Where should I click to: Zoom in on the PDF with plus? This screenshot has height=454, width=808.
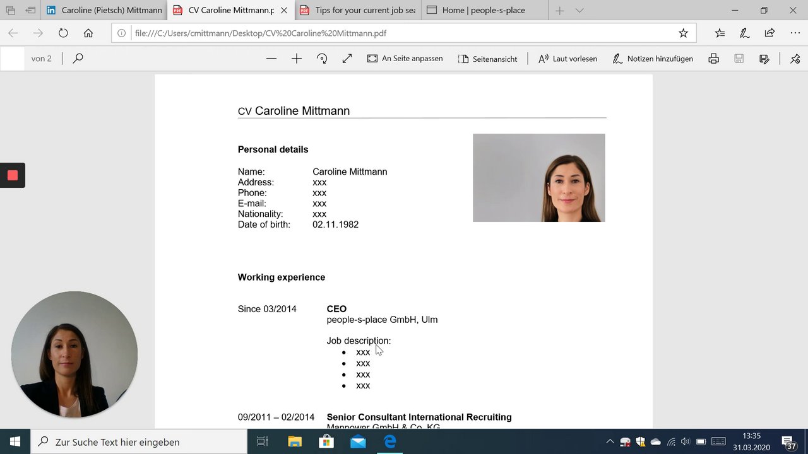[297, 59]
